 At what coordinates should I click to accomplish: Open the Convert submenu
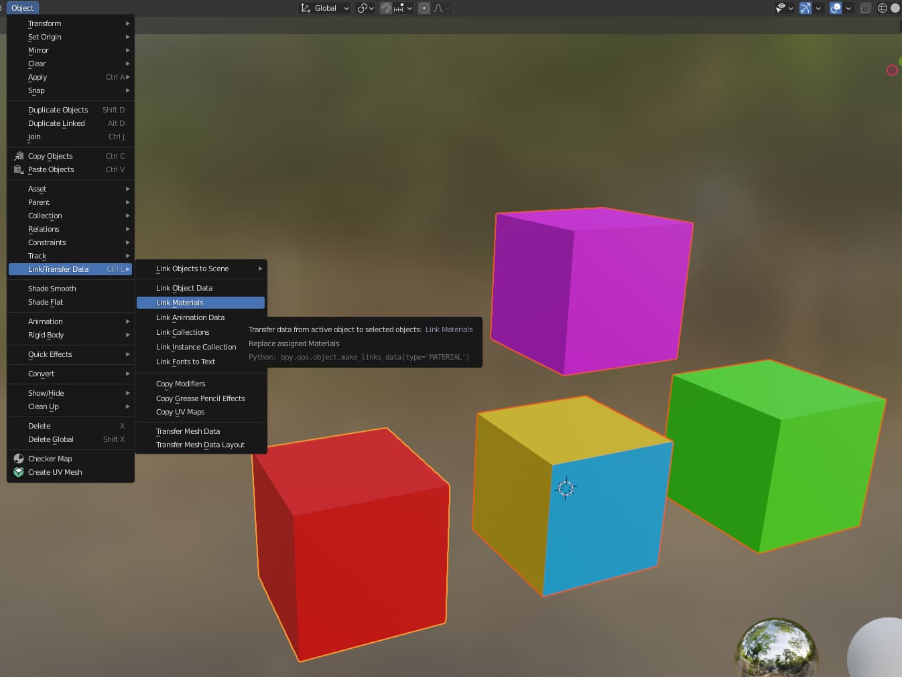(70, 374)
